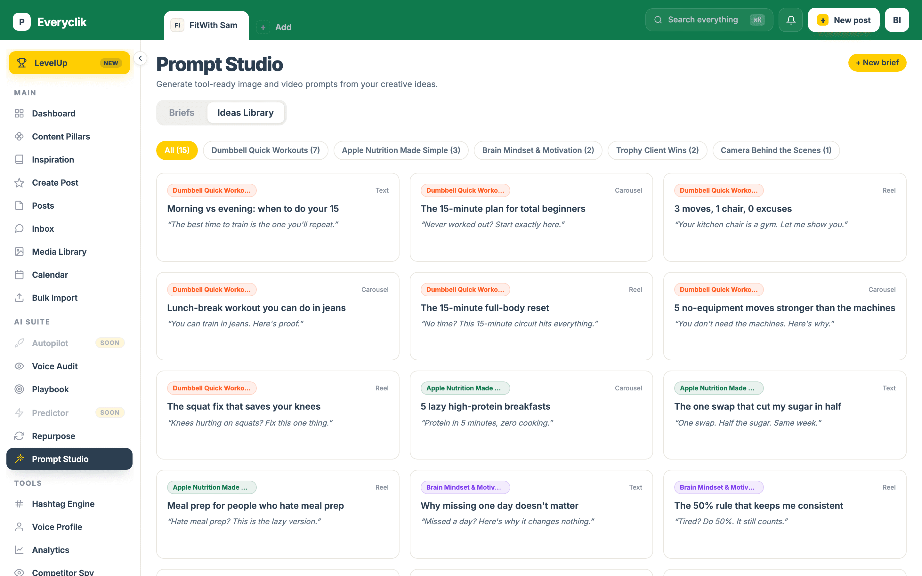
Task: Open the 50% rule consistency card
Action: (785, 514)
